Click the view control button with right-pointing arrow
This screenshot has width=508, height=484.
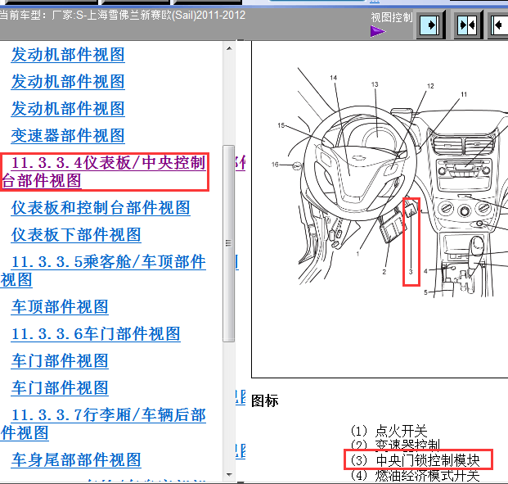[430, 25]
